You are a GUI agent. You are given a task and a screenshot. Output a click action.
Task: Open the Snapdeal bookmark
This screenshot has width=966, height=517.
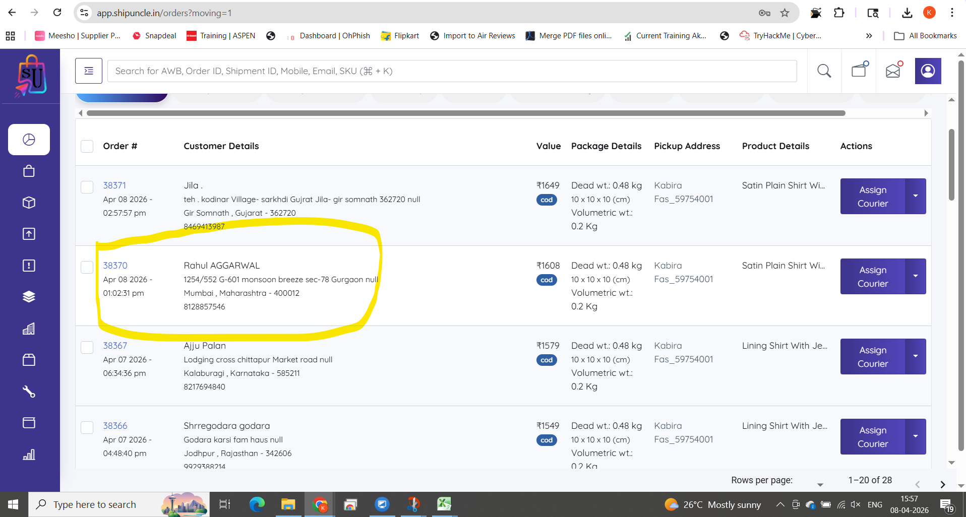coord(154,36)
